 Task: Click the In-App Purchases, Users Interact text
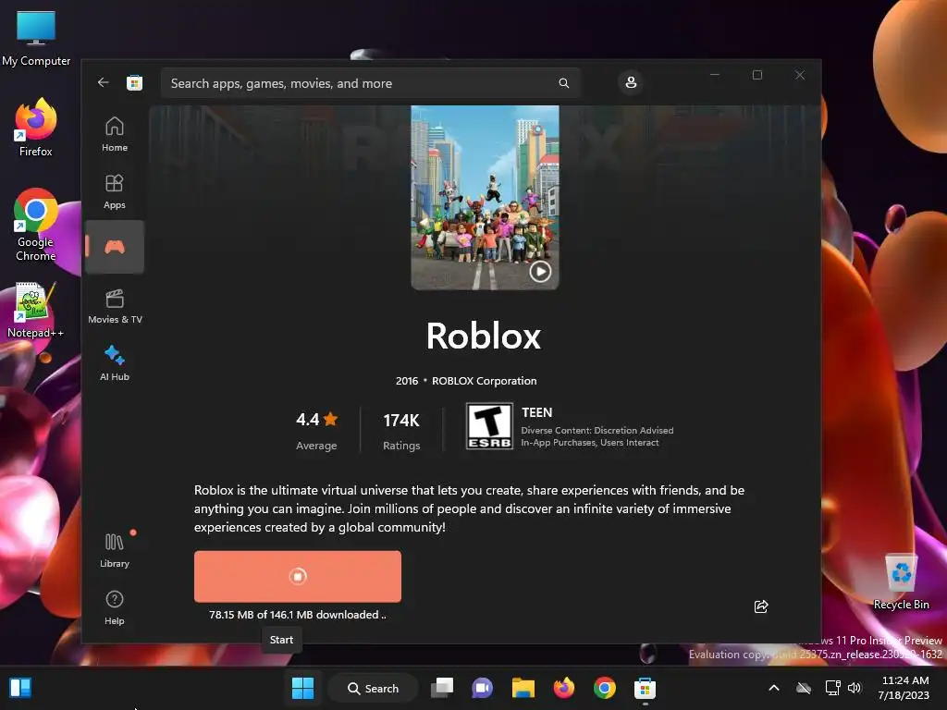point(590,443)
